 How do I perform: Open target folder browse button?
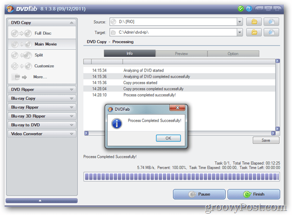[x=254, y=32]
